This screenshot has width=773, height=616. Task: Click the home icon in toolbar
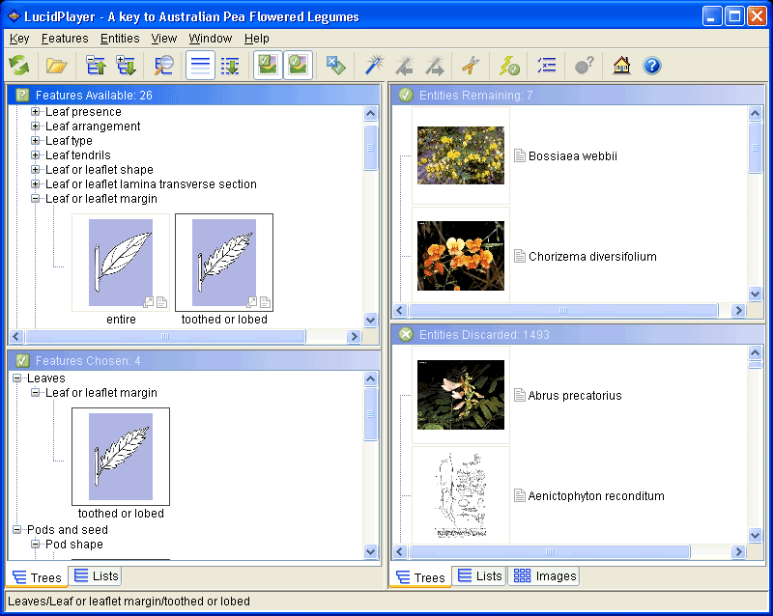pos(621,66)
